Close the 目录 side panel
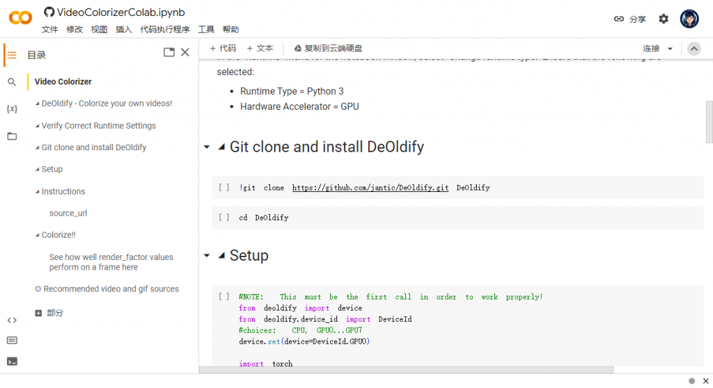The height and width of the screenshot is (388, 713). 185,52
